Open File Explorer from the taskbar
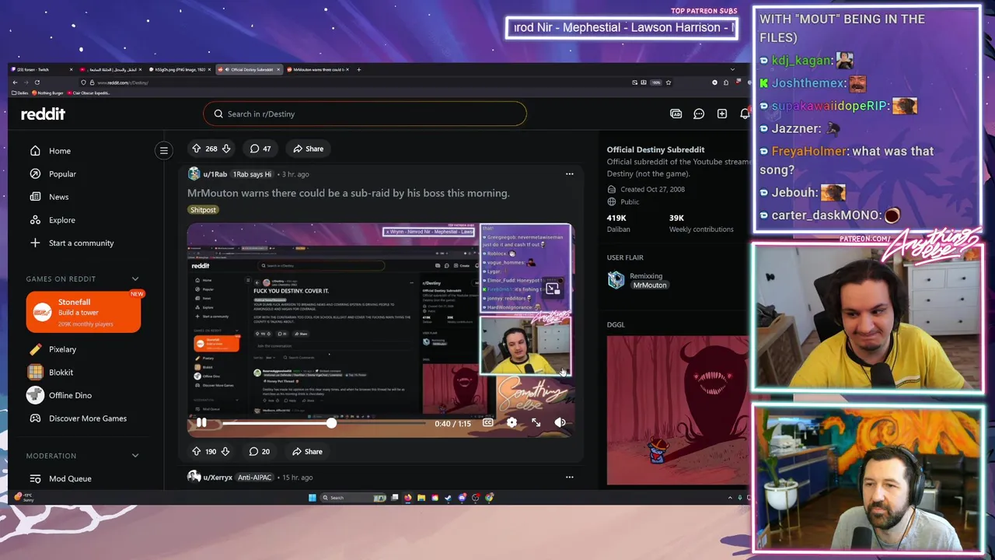The image size is (995, 560). tap(421, 498)
